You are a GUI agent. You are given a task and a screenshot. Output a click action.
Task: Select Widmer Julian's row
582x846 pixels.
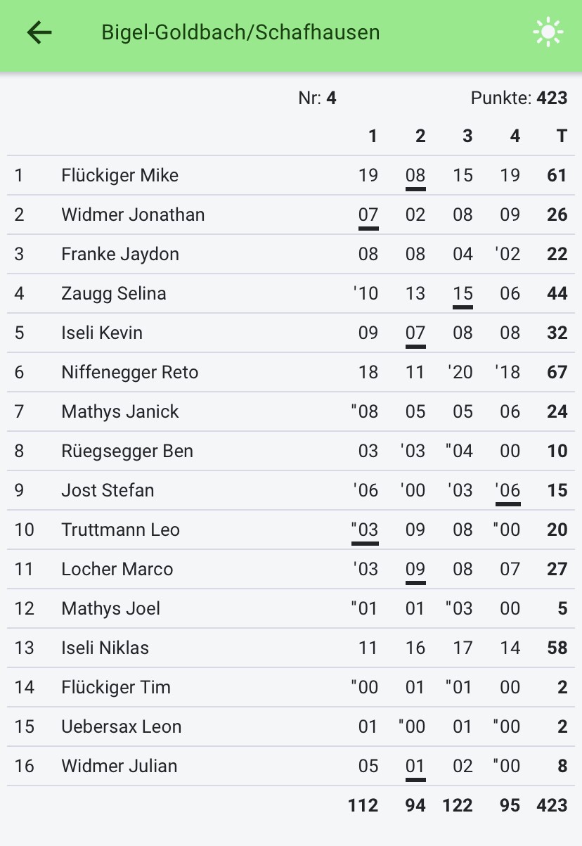click(291, 766)
